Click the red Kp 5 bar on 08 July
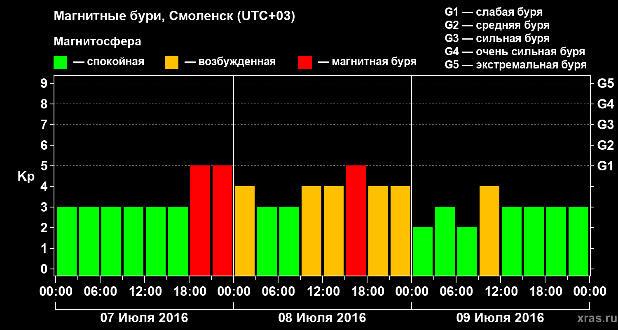Image resolution: width=618 pixels, height=330 pixels. click(x=356, y=221)
